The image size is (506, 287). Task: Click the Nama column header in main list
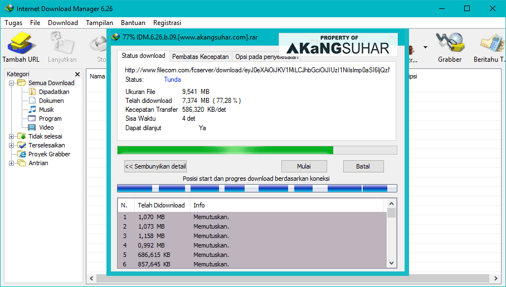pos(97,76)
